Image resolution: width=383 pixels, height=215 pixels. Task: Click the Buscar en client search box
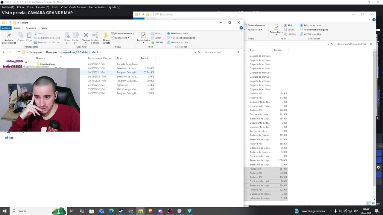(x=222, y=52)
